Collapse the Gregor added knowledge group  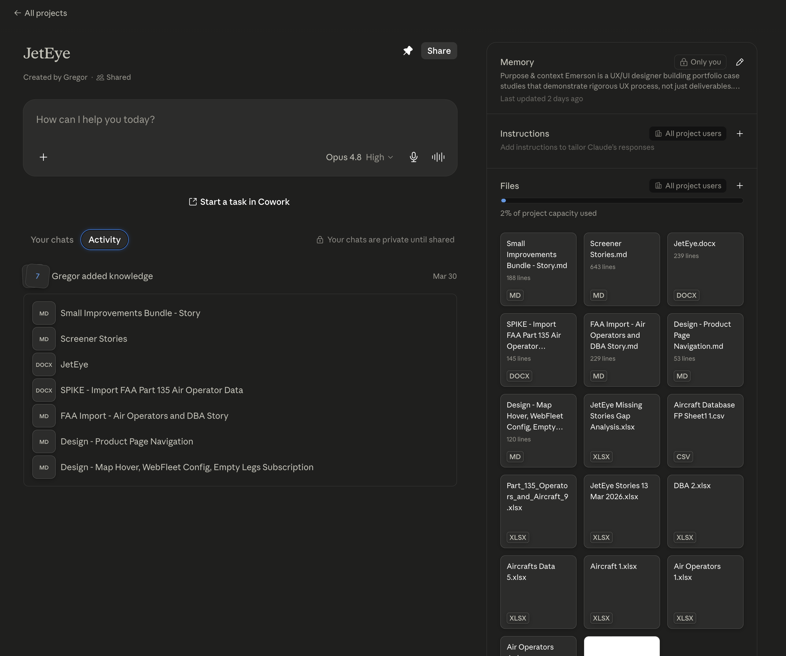coord(239,276)
